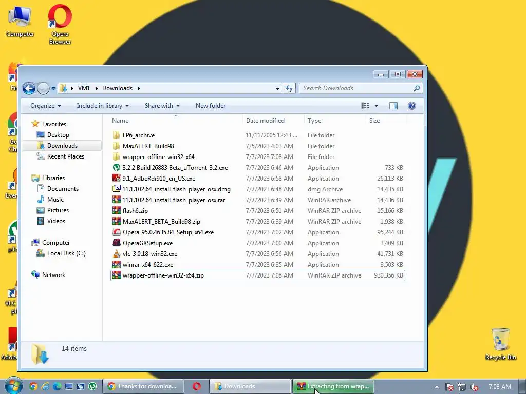This screenshot has height=394, width=526.
Task: Click the Change your view icon
Action: [365, 106]
